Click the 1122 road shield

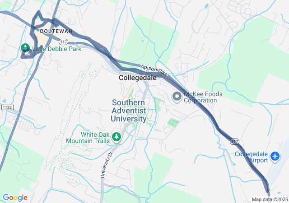pyautogui.click(x=7, y=107)
